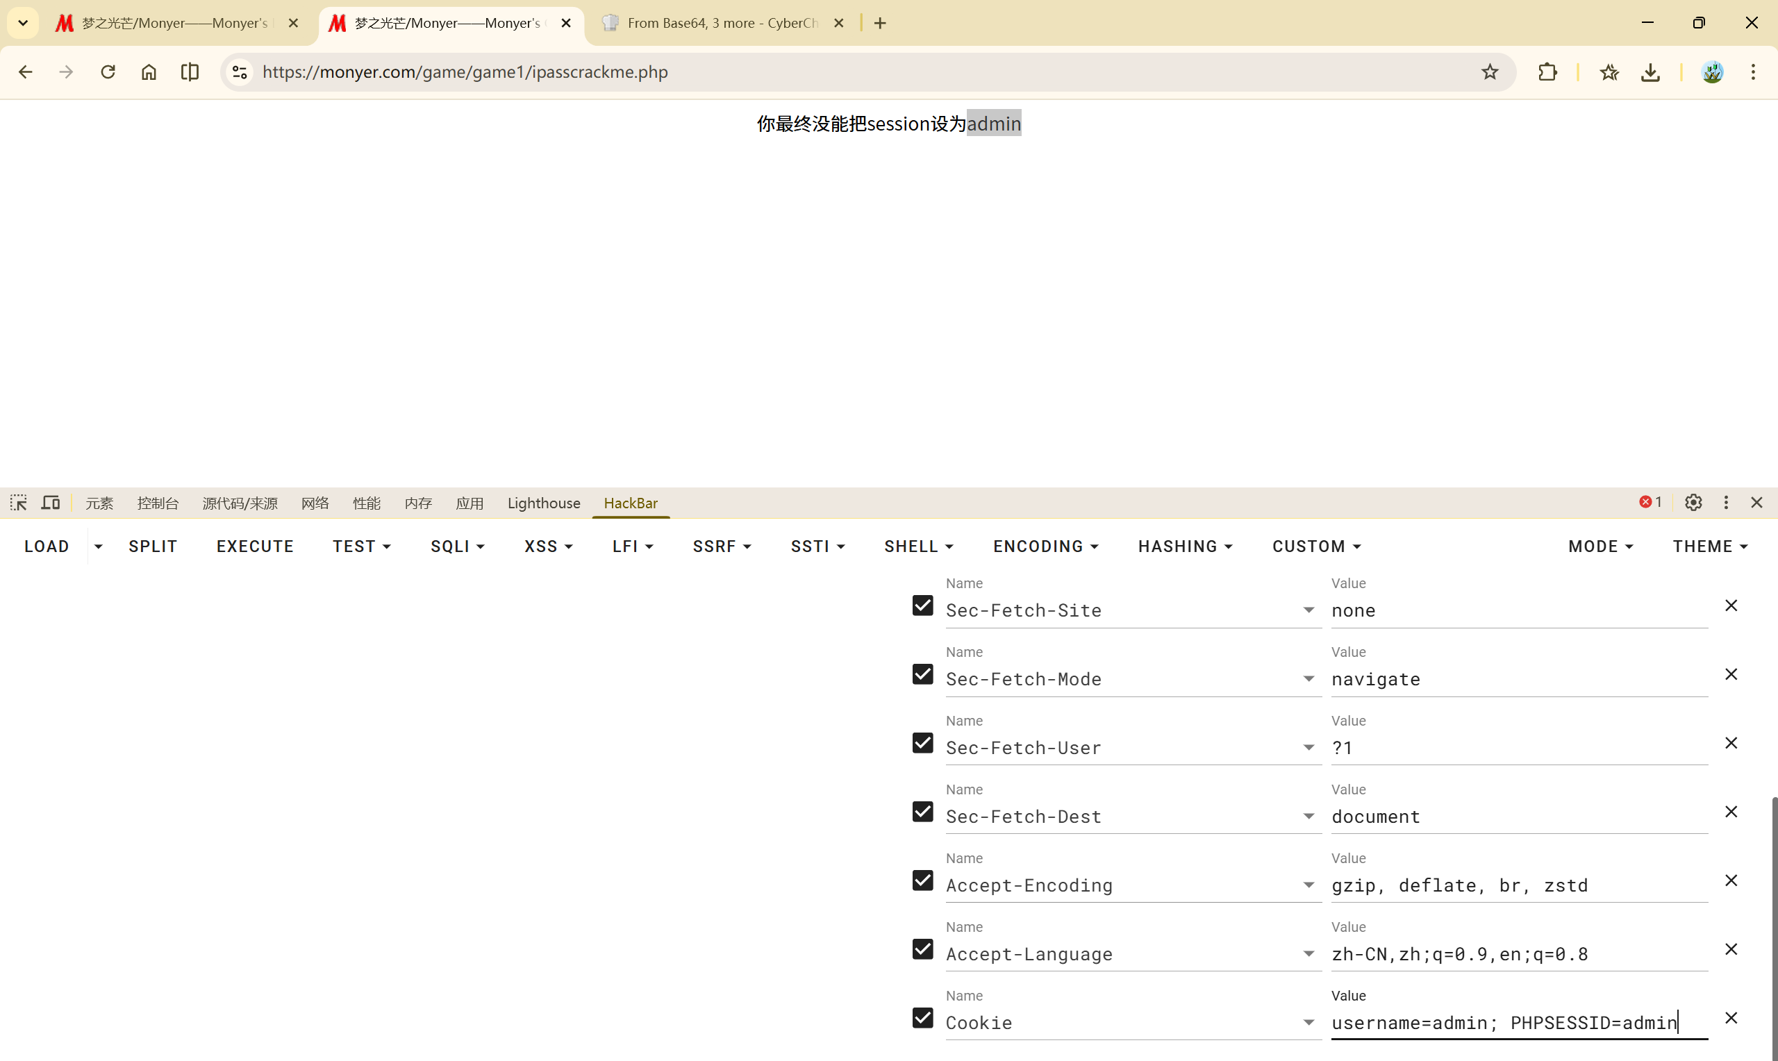Click the home page icon
This screenshot has width=1778, height=1061.
[149, 72]
